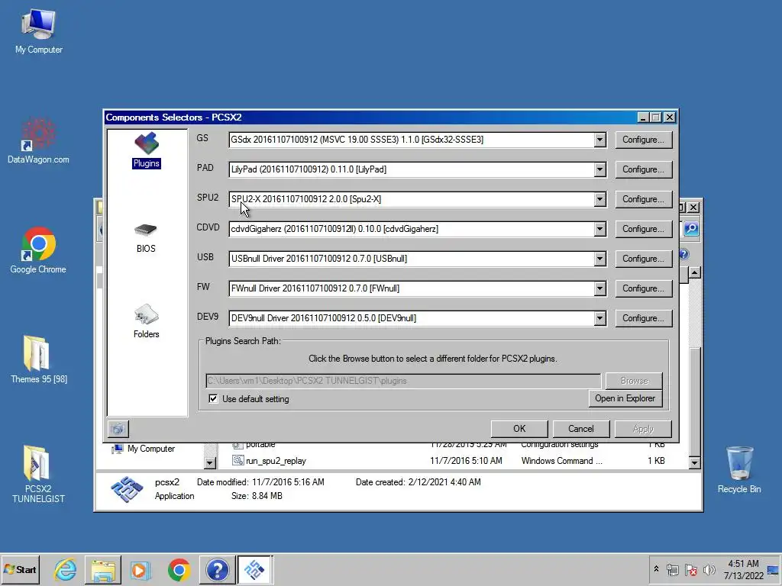
Task: Click the screenshot camera icon in dialog
Action: (118, 429)
